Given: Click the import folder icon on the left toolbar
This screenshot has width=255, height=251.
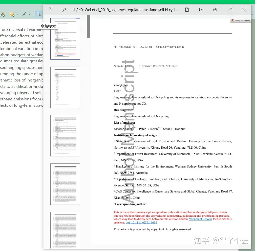Looking at the screenshot, I should point(11,14).
